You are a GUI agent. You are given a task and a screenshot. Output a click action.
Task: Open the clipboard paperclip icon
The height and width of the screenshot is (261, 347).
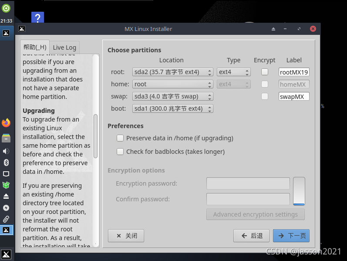[x=6, y=219]
